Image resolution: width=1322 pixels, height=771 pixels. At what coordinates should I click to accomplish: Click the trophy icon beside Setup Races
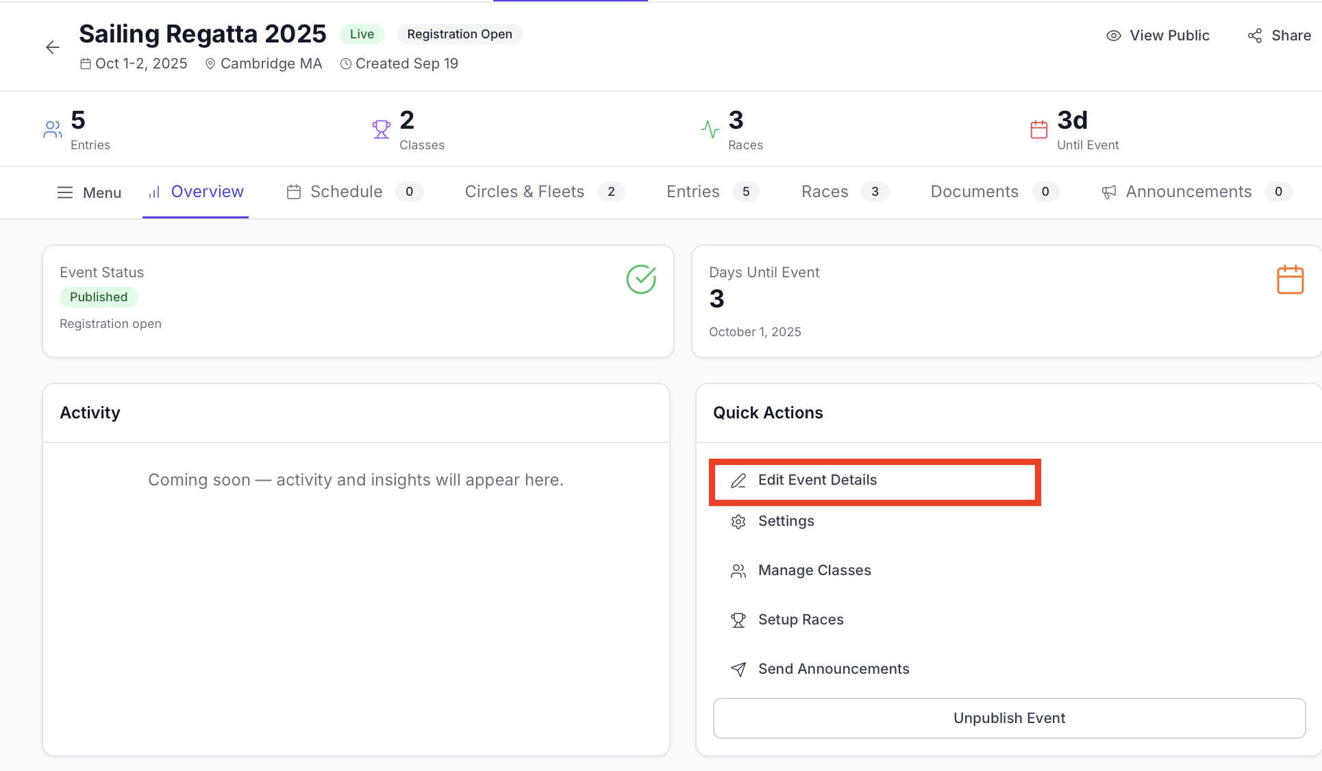point(738,620)
